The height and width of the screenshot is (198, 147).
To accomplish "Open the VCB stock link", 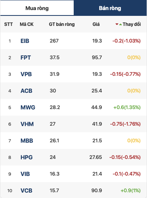I will [x=26, y=191].
